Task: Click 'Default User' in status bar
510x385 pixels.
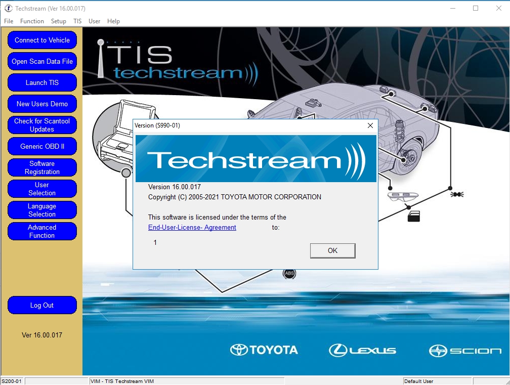Action: click(418, 381)
